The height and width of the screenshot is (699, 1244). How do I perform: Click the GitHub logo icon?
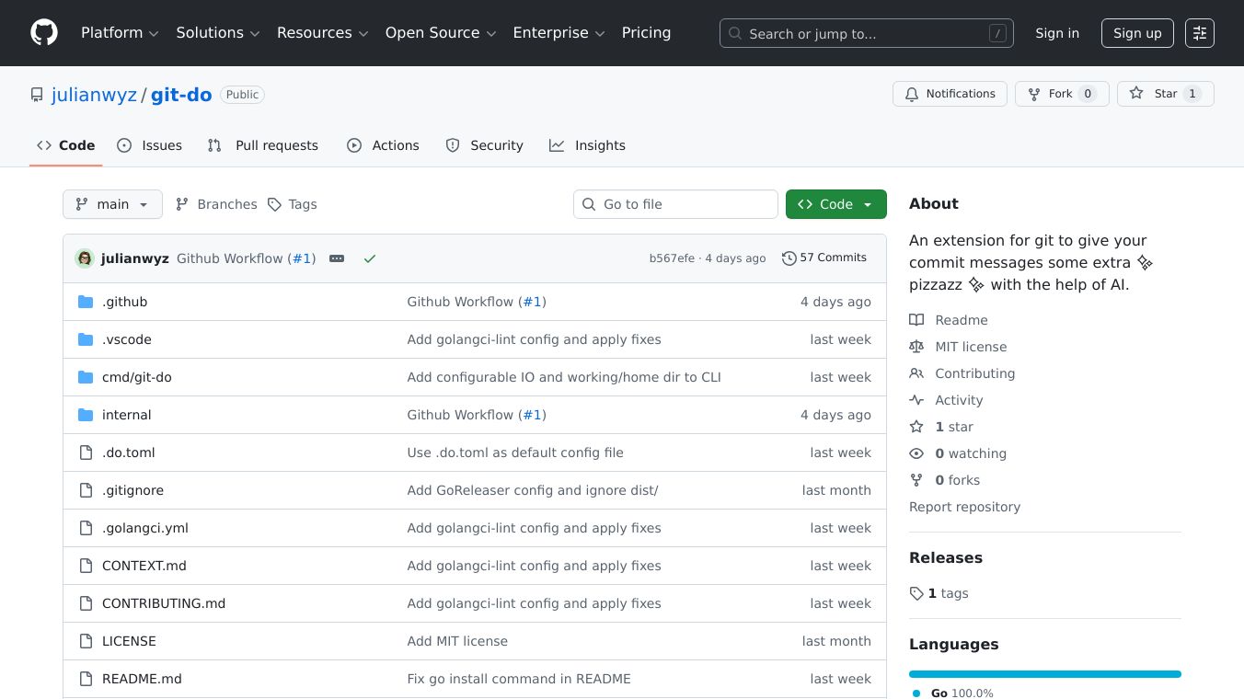pos(44,33)
